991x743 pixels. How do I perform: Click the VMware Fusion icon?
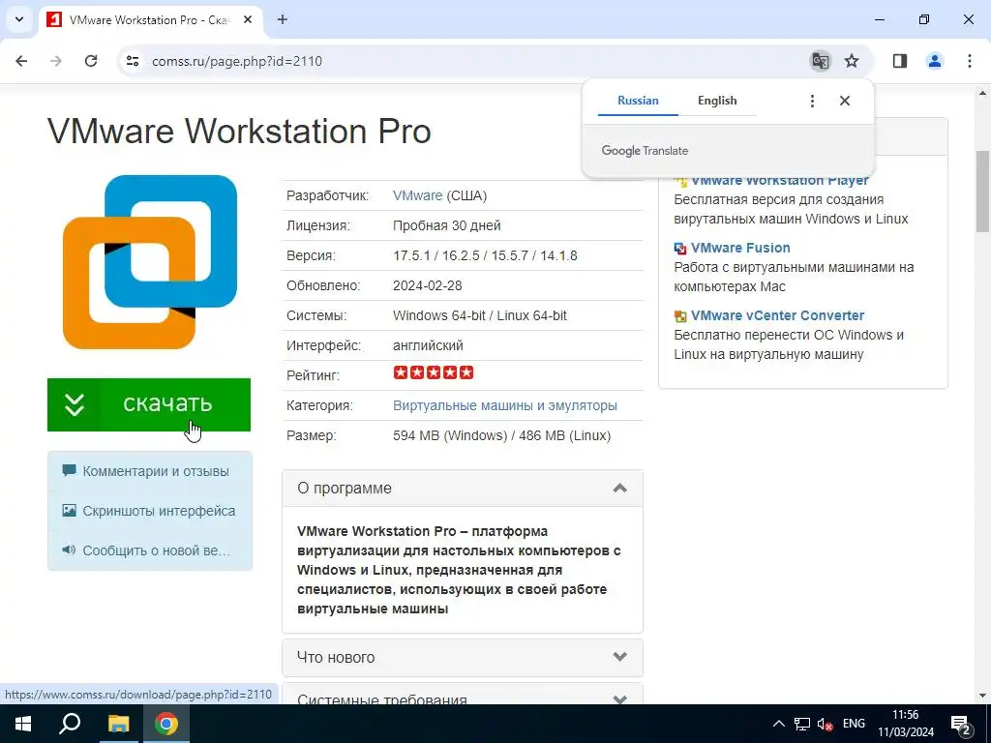(x=680, y=249)
